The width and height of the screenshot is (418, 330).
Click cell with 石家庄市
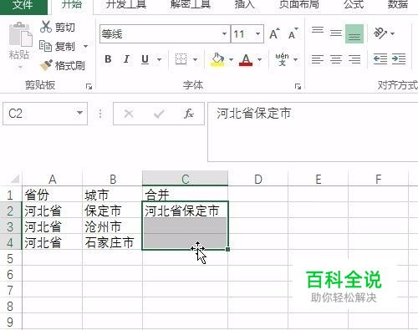click(112, 242)
